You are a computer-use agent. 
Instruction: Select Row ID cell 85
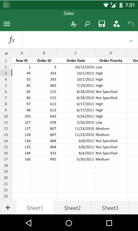[22, 92]
